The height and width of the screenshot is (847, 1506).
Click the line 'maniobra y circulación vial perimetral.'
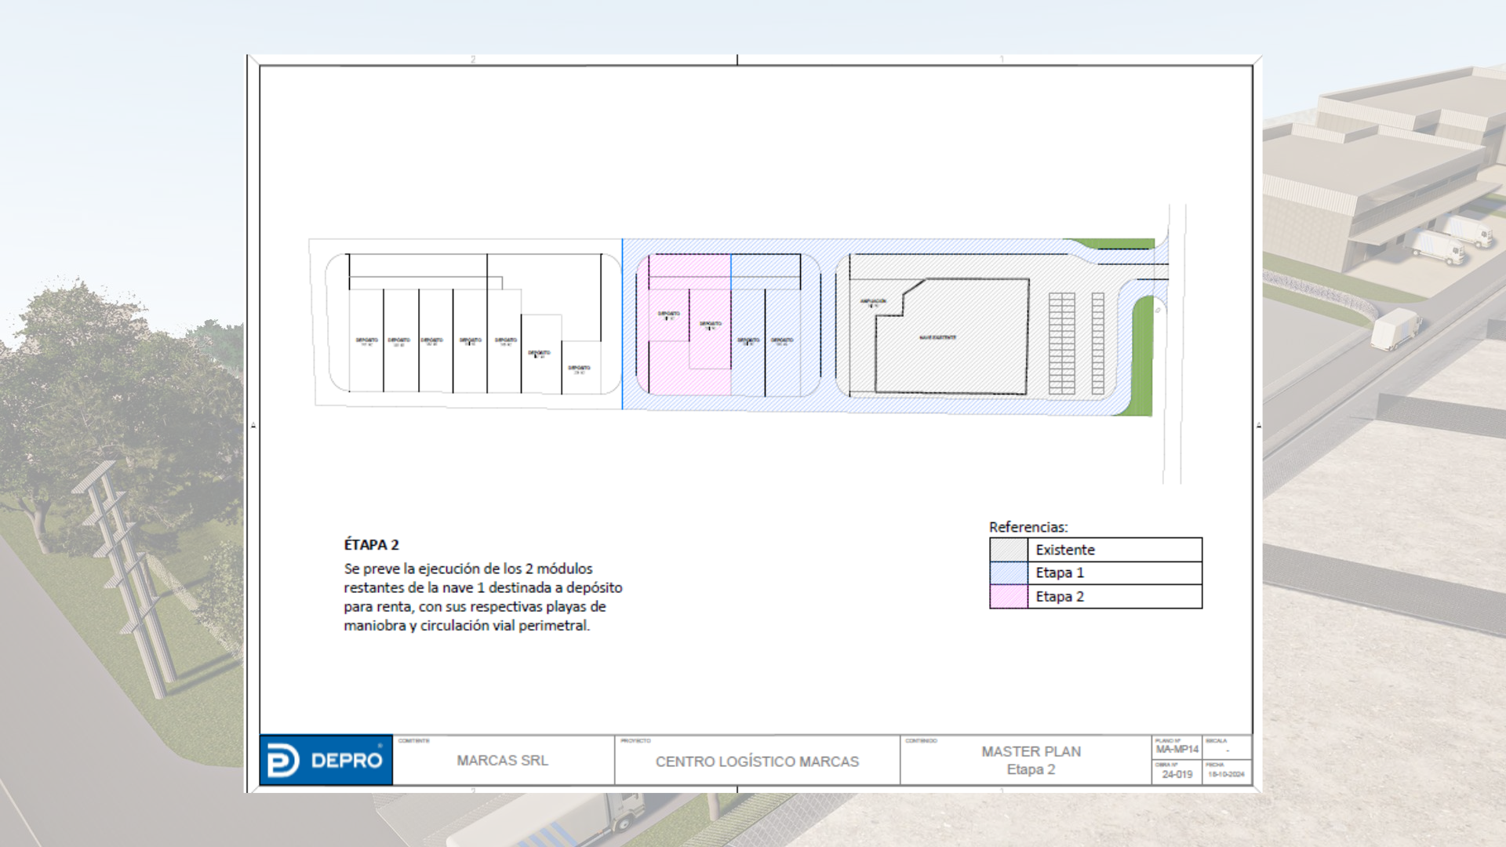467,625
